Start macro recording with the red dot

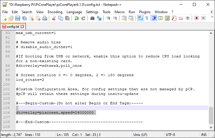[x=196, y=18]
